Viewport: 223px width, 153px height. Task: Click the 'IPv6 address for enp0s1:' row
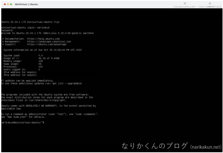(x=20, y=75)
